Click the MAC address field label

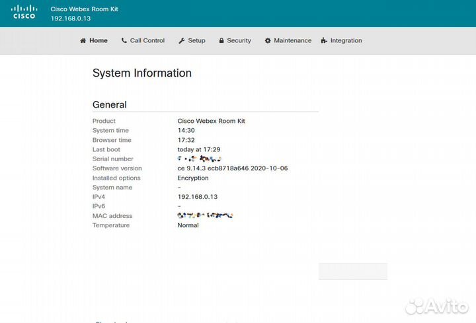112,216
